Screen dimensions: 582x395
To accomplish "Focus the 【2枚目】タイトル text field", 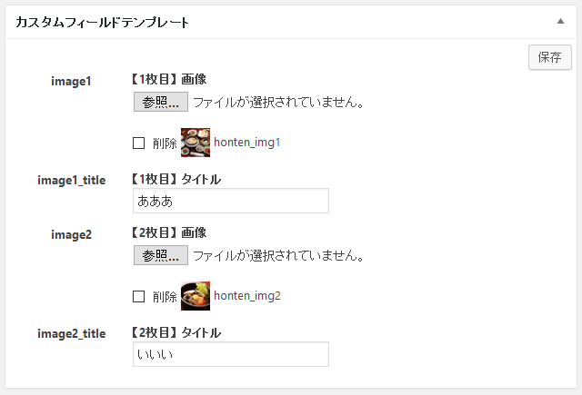I will 231,354.
